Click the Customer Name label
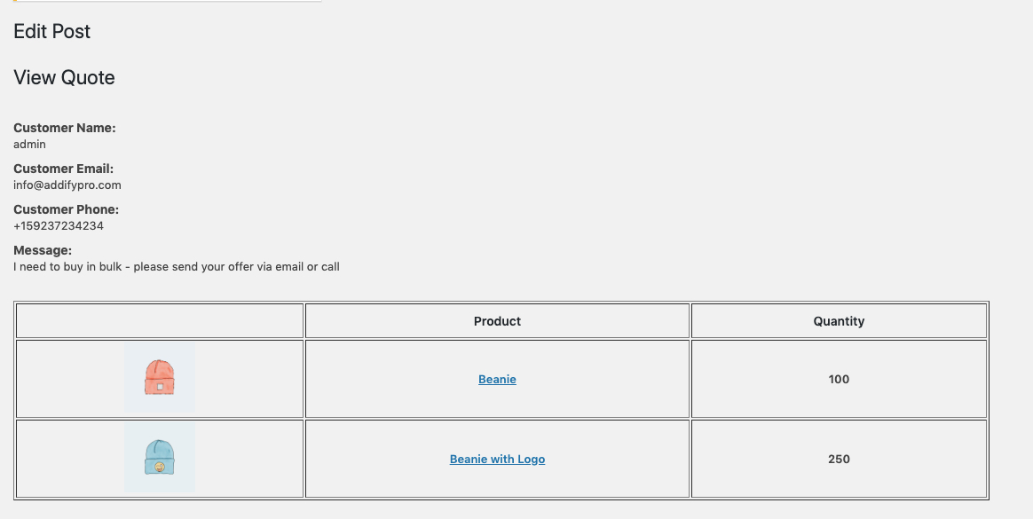Screen dimensions: 1033x519 [x=65, y=128]
